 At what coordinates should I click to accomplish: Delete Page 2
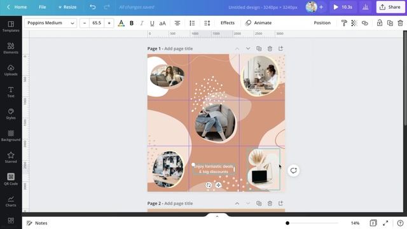coord(270,204)
